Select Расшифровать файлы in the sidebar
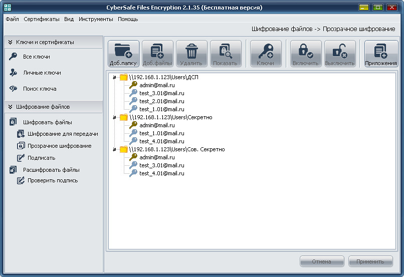This screenshot has width=404, height=277. [51, 170]
